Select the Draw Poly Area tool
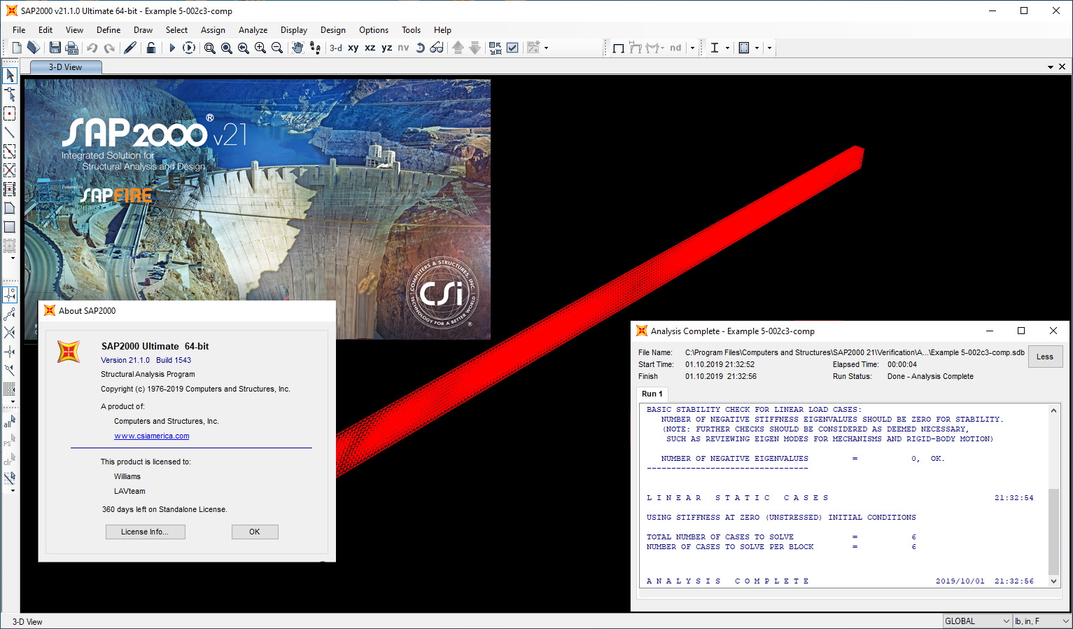 click(x=10, y=208)
